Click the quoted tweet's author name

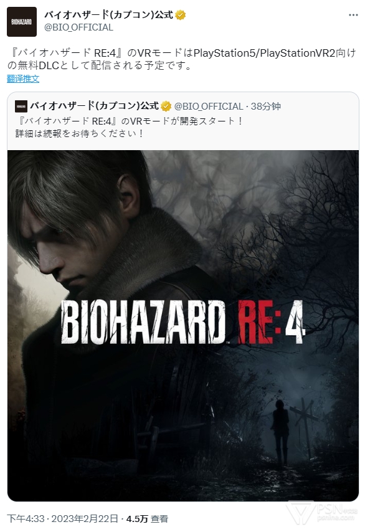point(94,106)
